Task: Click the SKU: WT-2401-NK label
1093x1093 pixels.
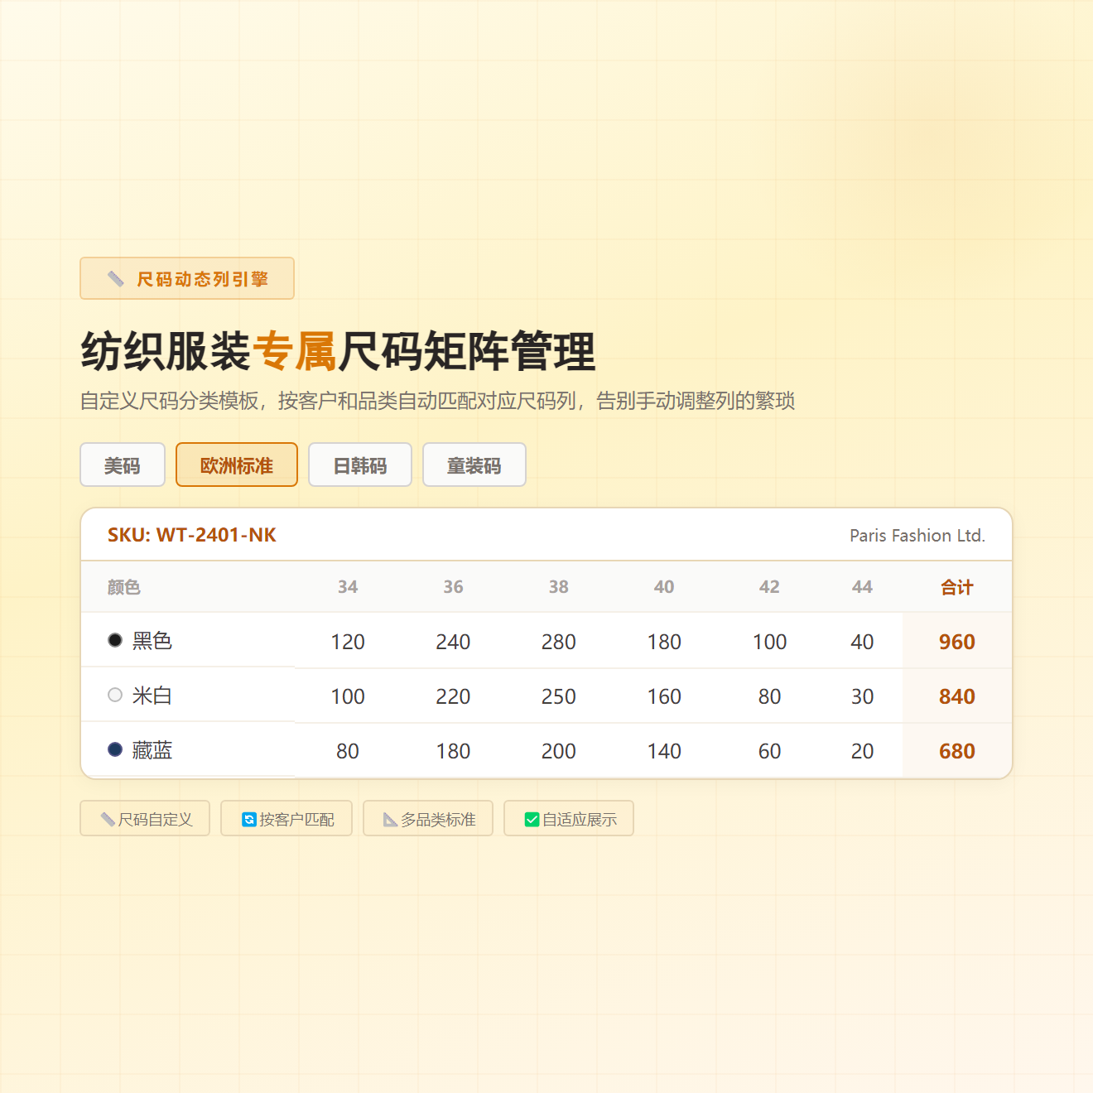Action: (192, 535)
